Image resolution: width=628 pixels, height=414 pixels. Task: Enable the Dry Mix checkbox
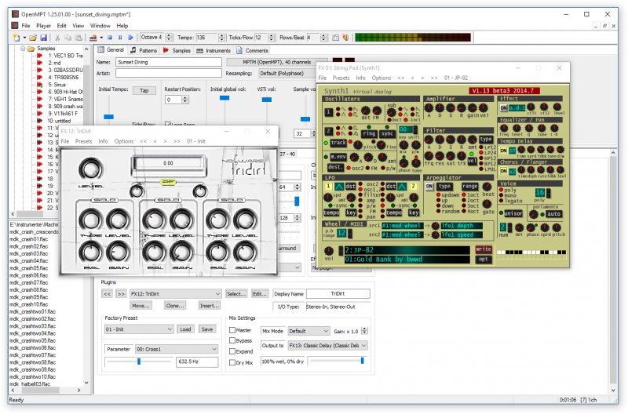232,362
